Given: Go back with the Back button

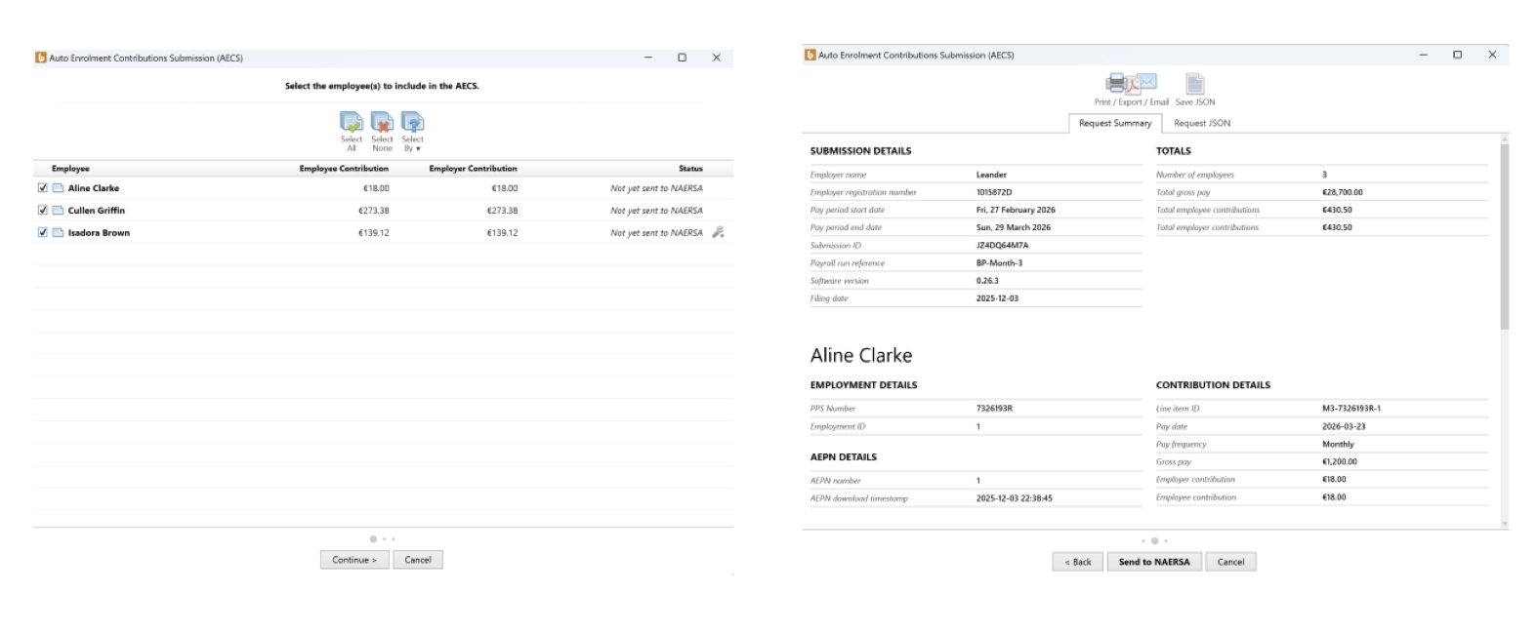Looking at the screenshot, I should pyautogui.click(x=1078, y=562).
